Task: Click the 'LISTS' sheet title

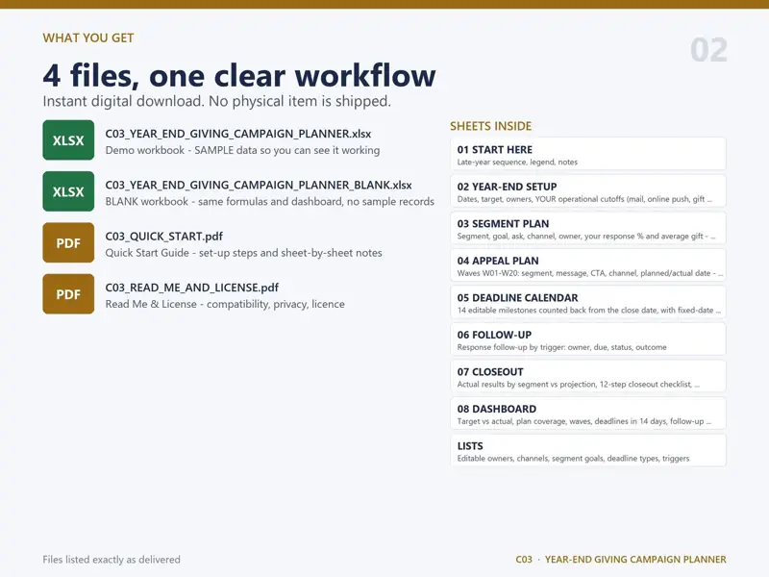Action: (x=470, y=446)
